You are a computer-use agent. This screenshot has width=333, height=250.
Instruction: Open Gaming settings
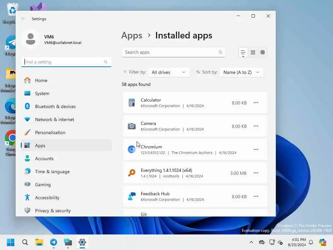(x=66, y=185)
